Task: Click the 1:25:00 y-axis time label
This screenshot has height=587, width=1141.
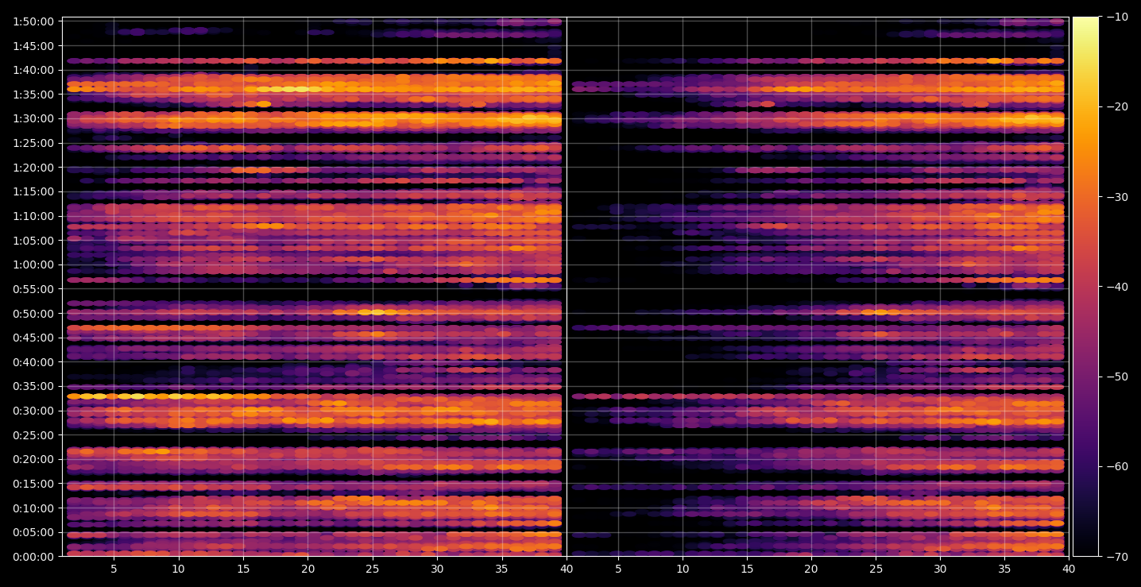Action: pyautogui.click(x=33, y=143)
